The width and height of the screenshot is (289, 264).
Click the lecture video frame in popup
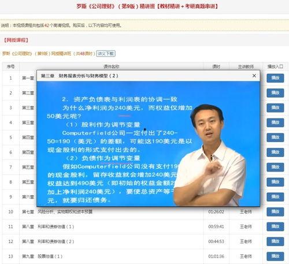(148, 144)
